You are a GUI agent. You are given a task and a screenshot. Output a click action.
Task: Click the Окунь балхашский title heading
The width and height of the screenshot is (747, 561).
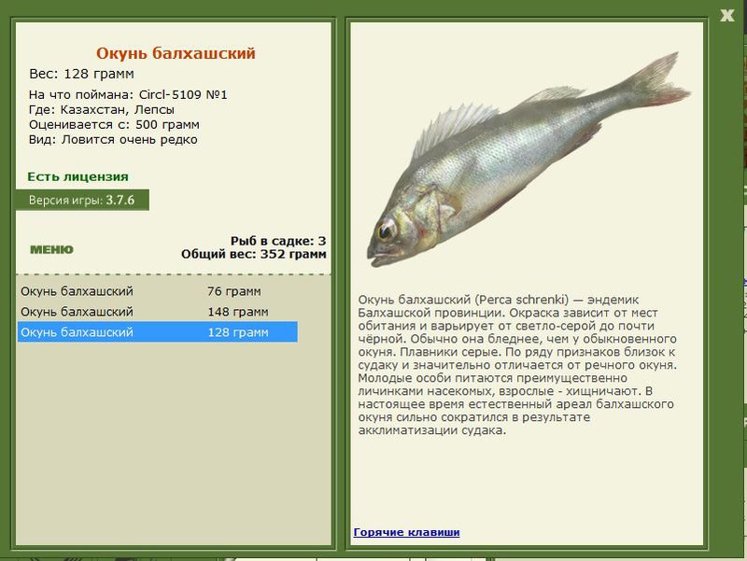[x=176, y=53]
